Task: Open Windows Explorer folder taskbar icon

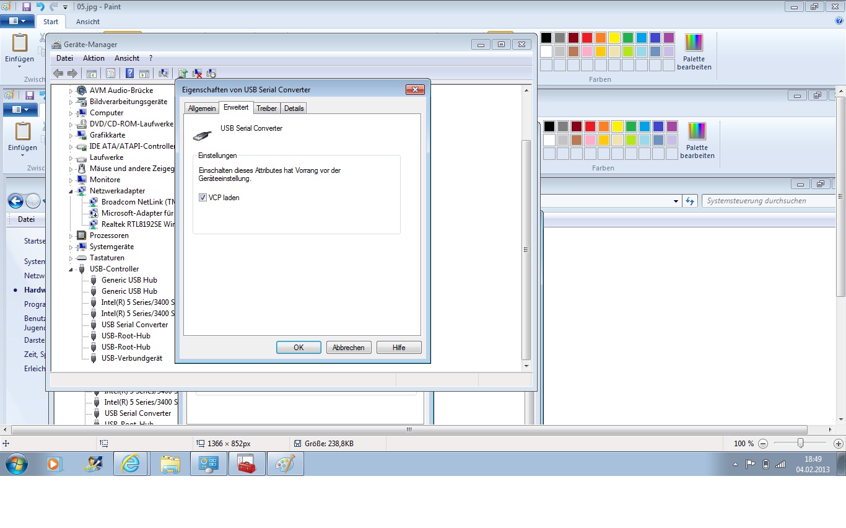Action: pos(169,463)
